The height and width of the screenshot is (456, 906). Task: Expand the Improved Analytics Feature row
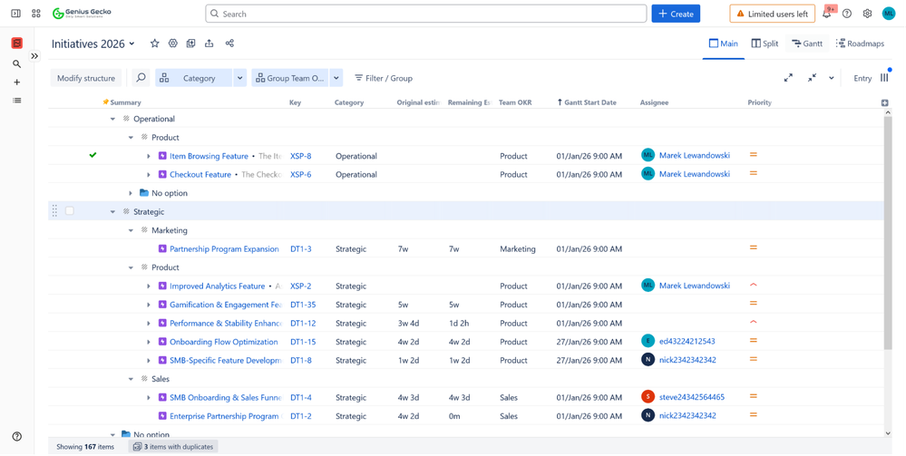149,286
